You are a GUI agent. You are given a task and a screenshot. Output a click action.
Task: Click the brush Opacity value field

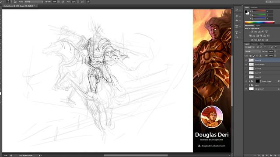pos(54,2)
